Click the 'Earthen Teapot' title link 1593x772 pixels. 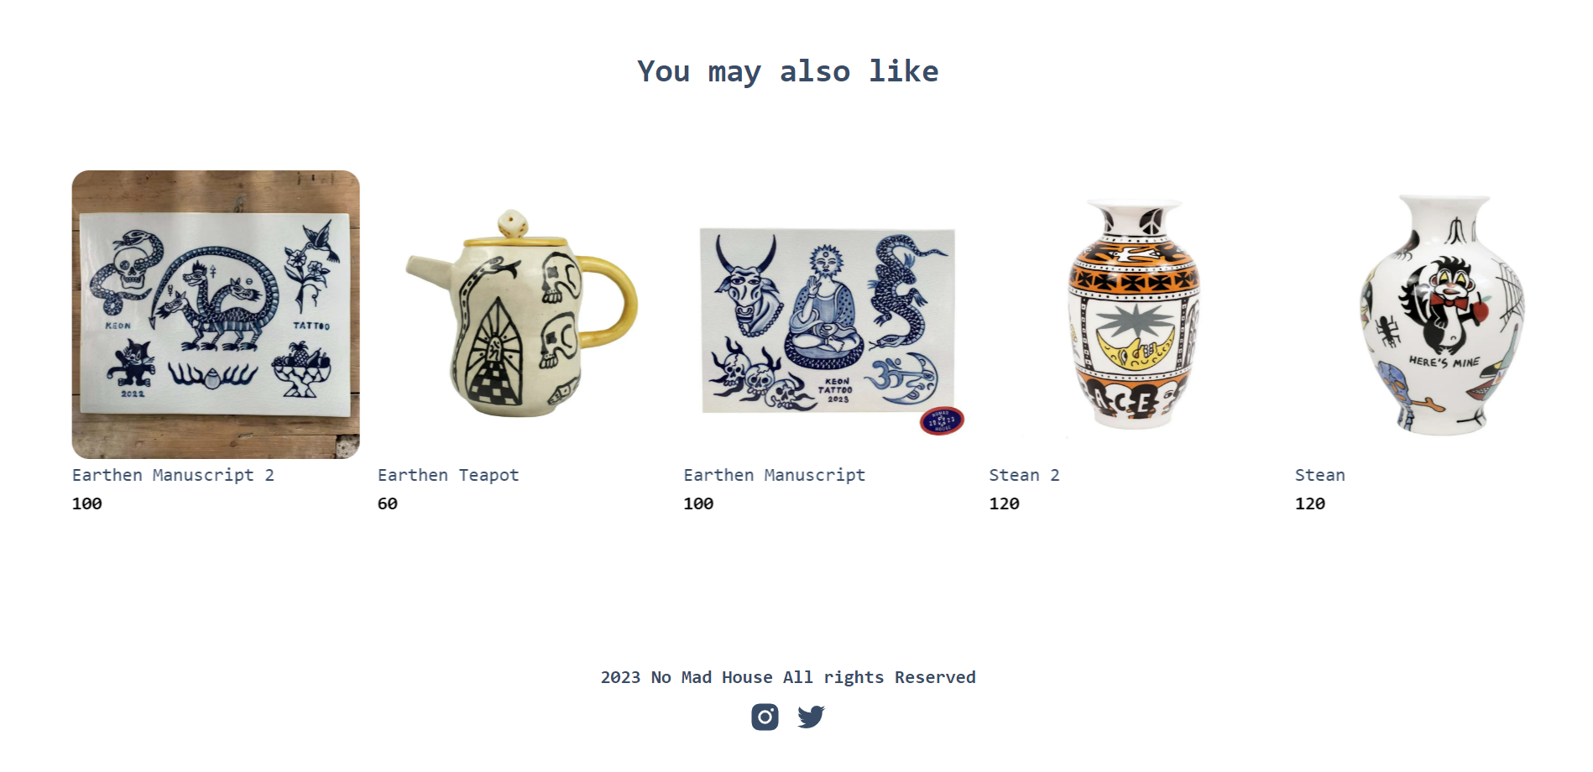click(x=448, y=475)
